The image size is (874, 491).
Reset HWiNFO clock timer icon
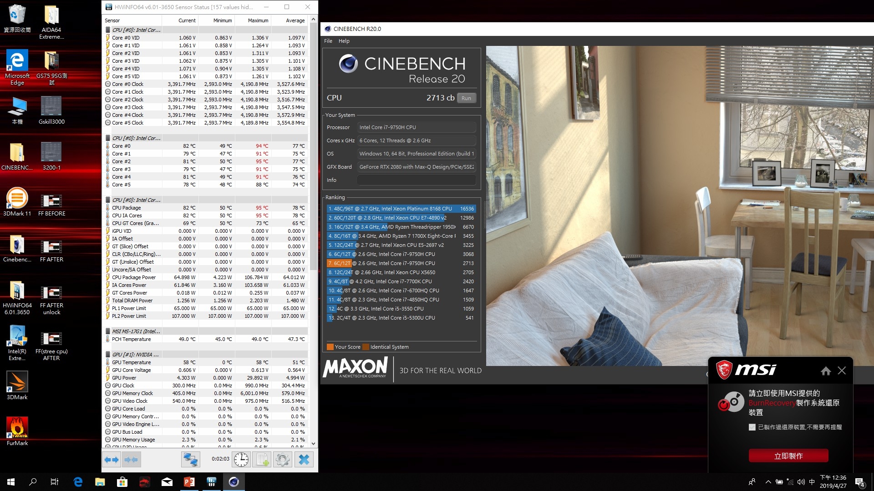pos(241,460)
